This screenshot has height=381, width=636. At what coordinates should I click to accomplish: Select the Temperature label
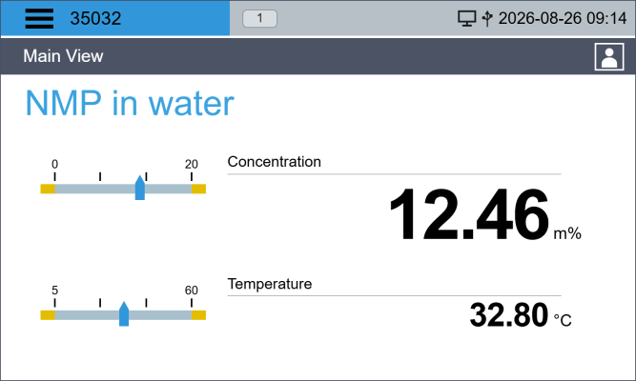coord(270,284)
